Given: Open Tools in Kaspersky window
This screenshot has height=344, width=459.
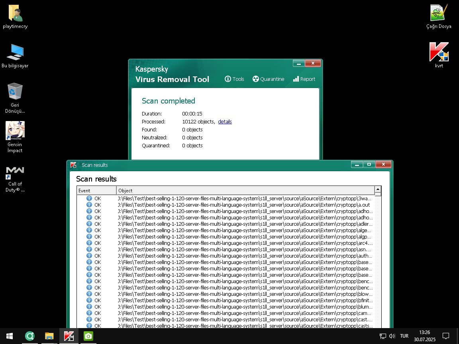Looking at the screenshot, I should pos(234,79).
